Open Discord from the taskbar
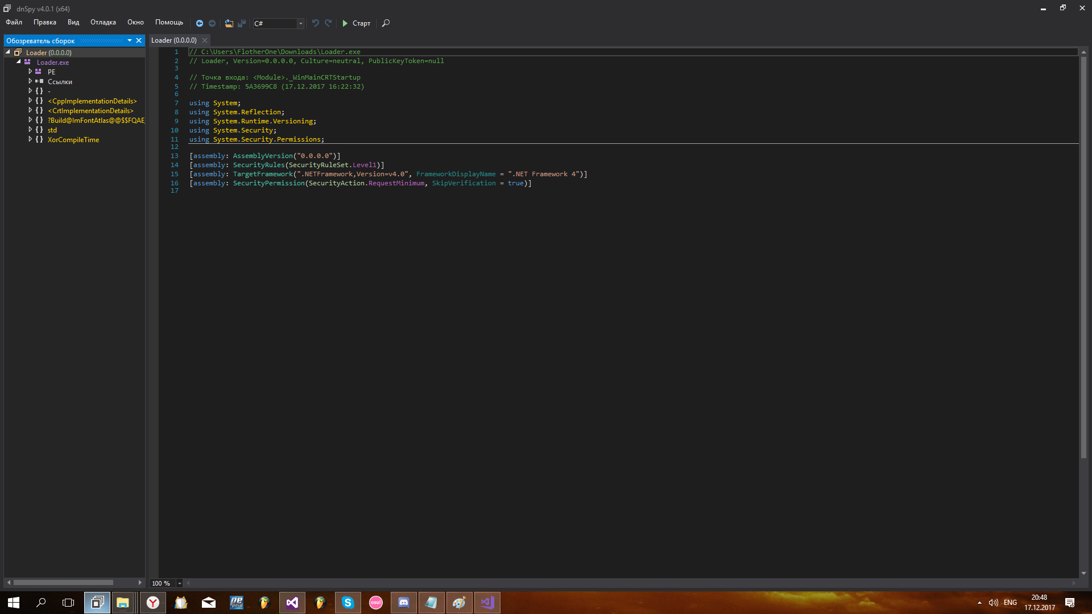This screenshot has width=1092, height=614. coord(403,603)
